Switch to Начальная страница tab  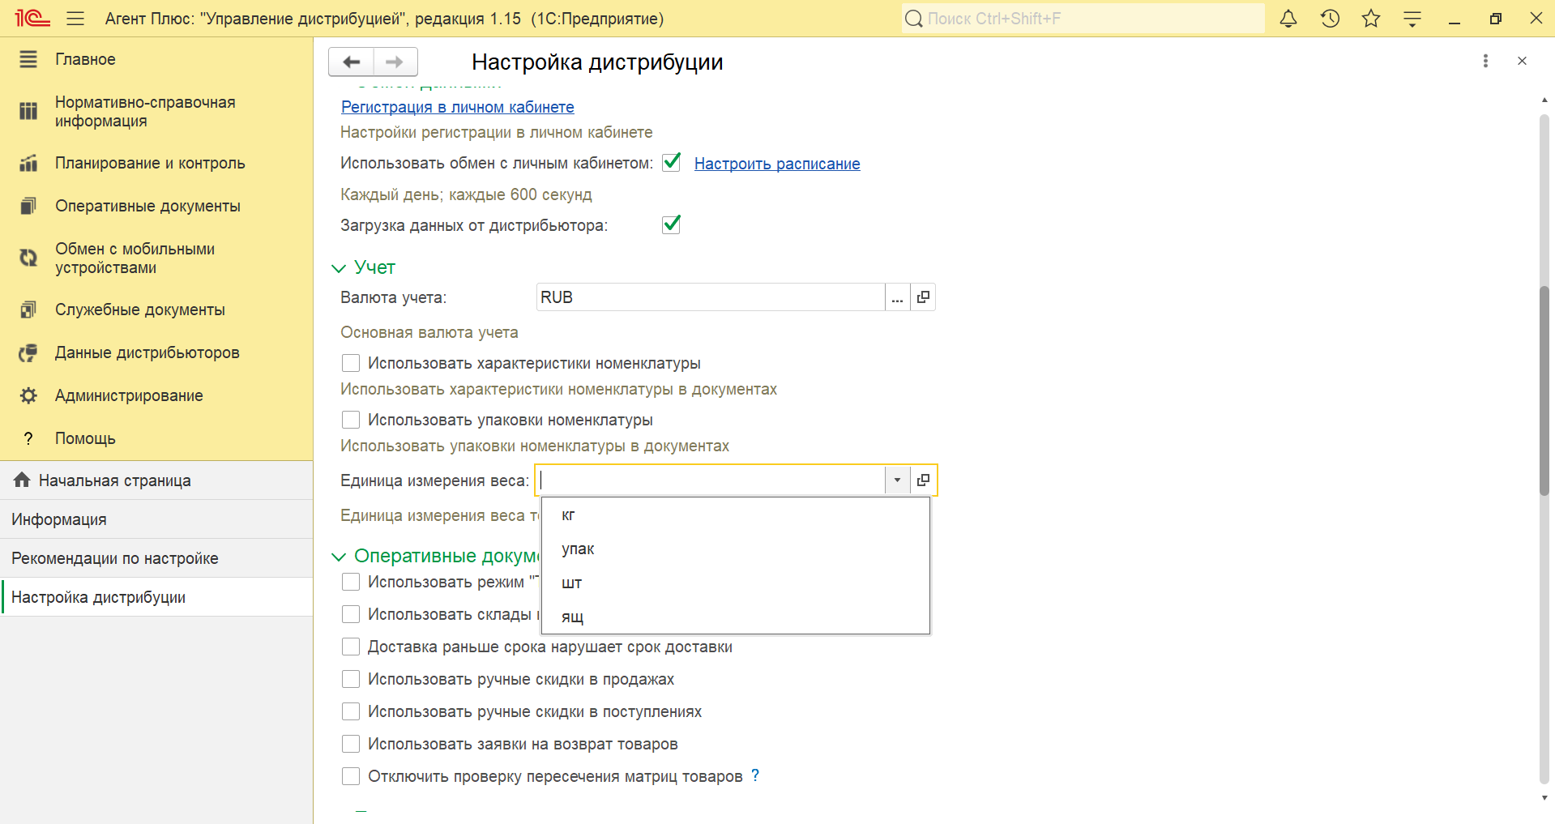point(156,480)
